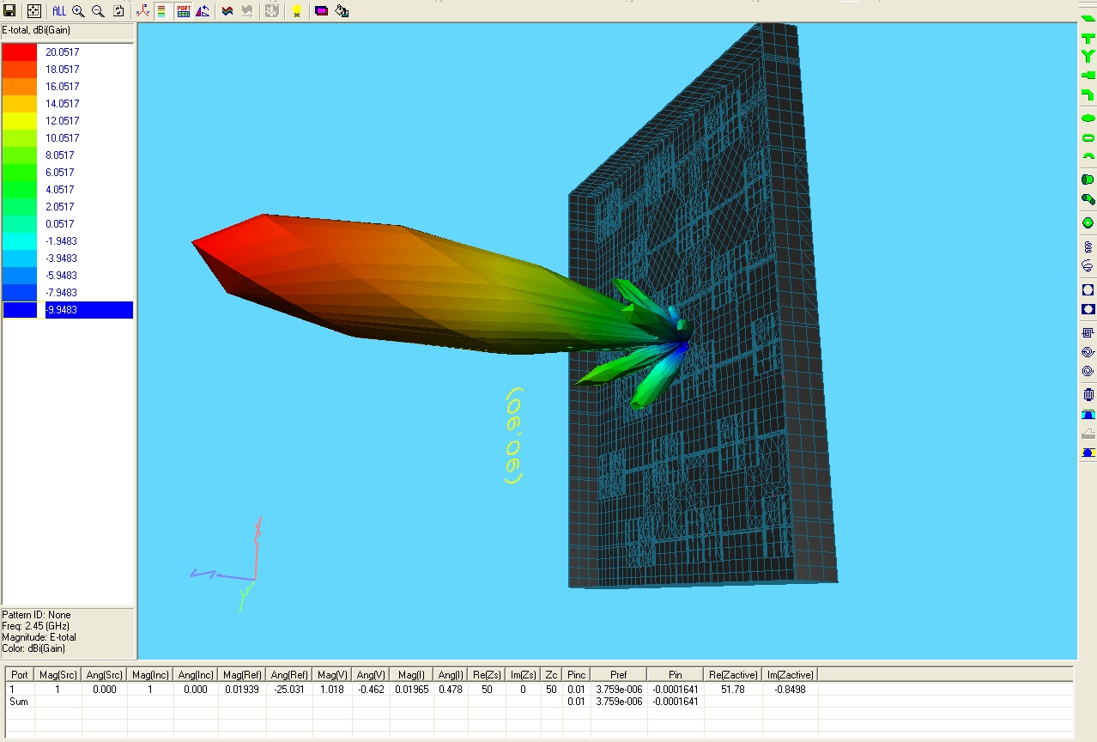Select the conical helix tool
1097x742 pixels.
1088,265
